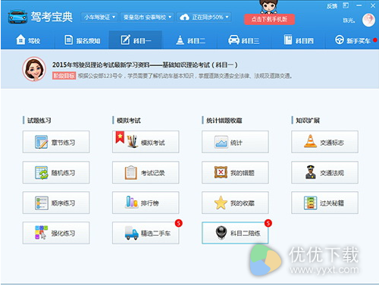This screenshot has width=379, height=286.
Task: Launch 强化练习 intensive practice
Action: pyautogui.click(x=56, y=233)
